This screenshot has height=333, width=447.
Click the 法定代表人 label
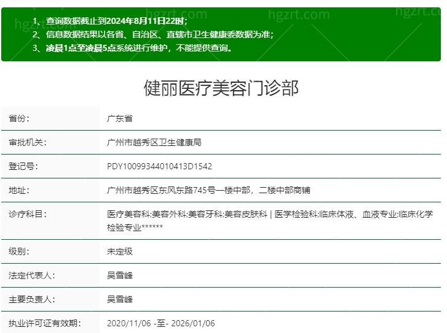click(31, 275)
